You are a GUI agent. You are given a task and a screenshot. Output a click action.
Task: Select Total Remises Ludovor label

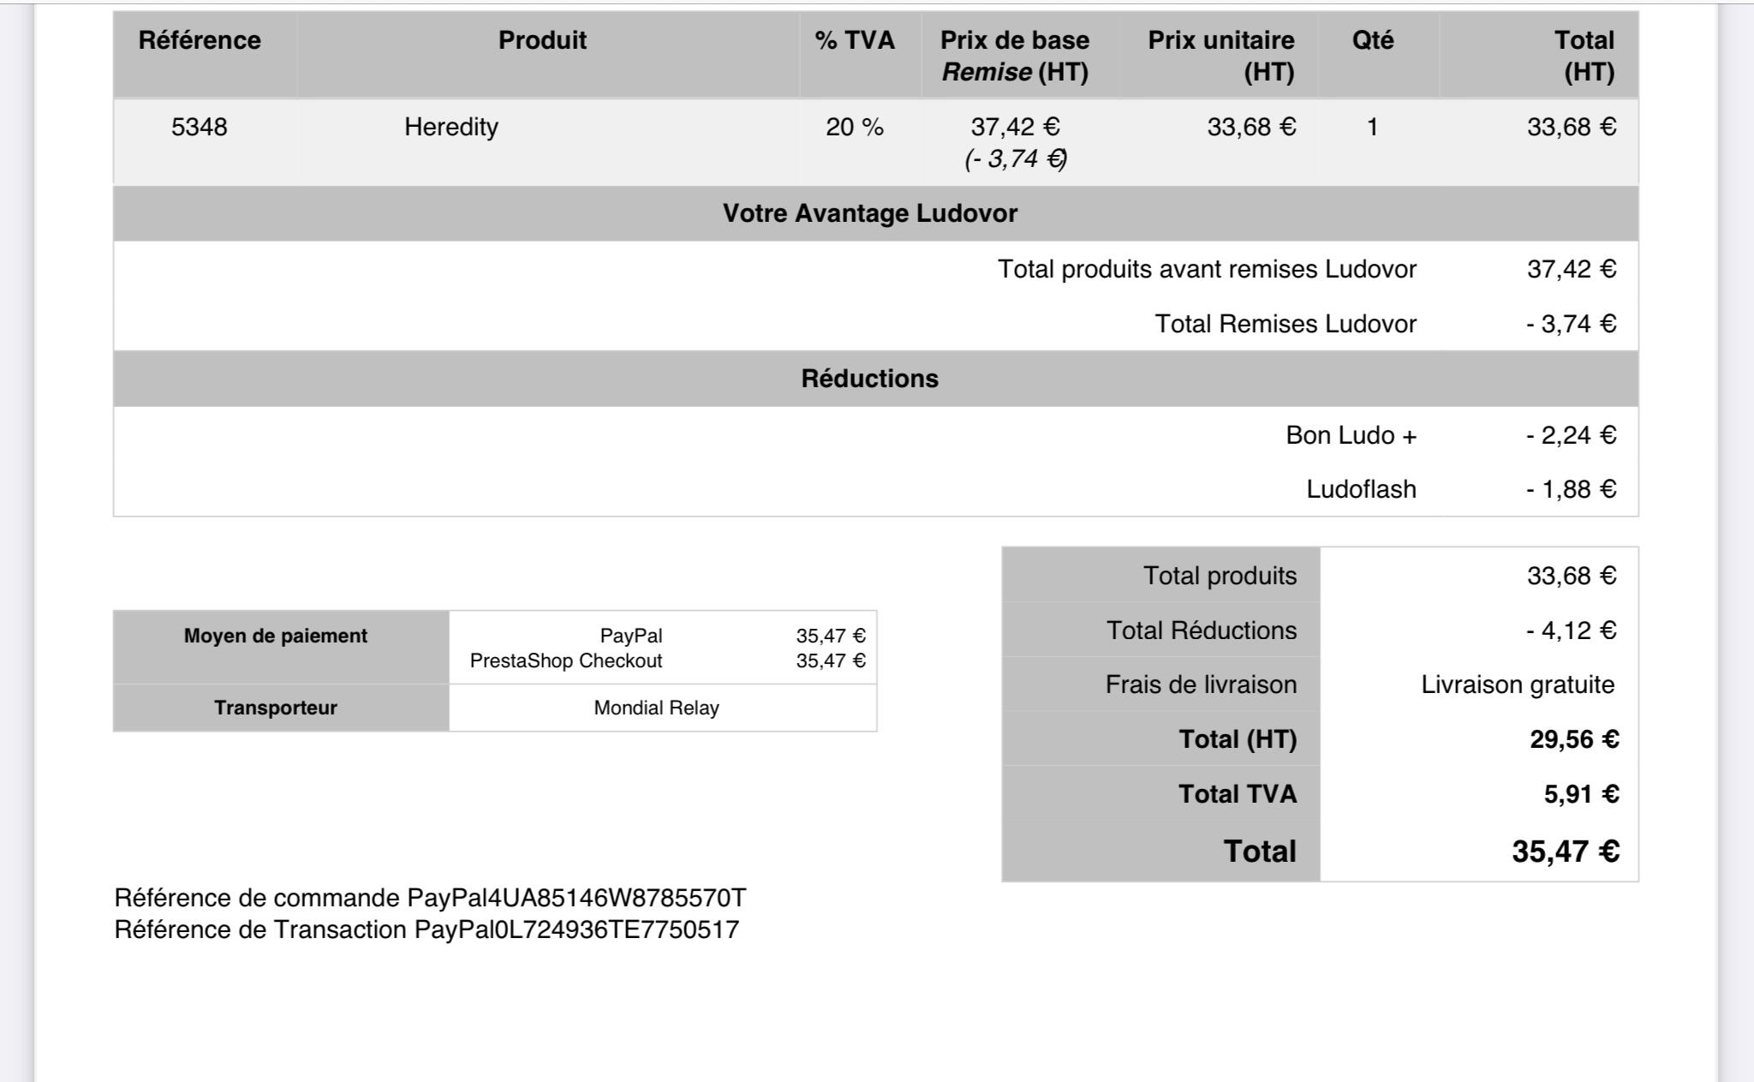point(1286,324)
